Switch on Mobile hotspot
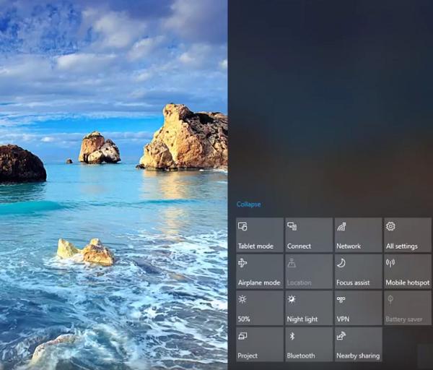The height and width of the screenshot is (370, 433). pyautogui.click(x=407, y=272)
